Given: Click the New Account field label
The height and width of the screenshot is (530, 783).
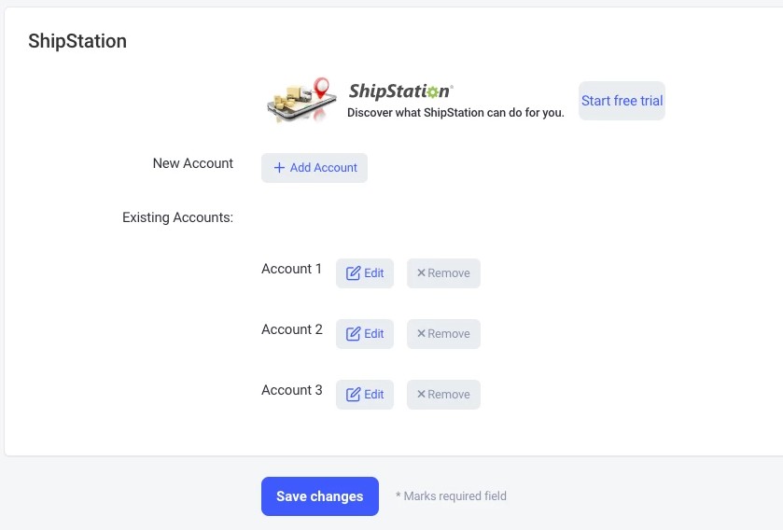Looking at the screenshot, I should pos(193,163).
